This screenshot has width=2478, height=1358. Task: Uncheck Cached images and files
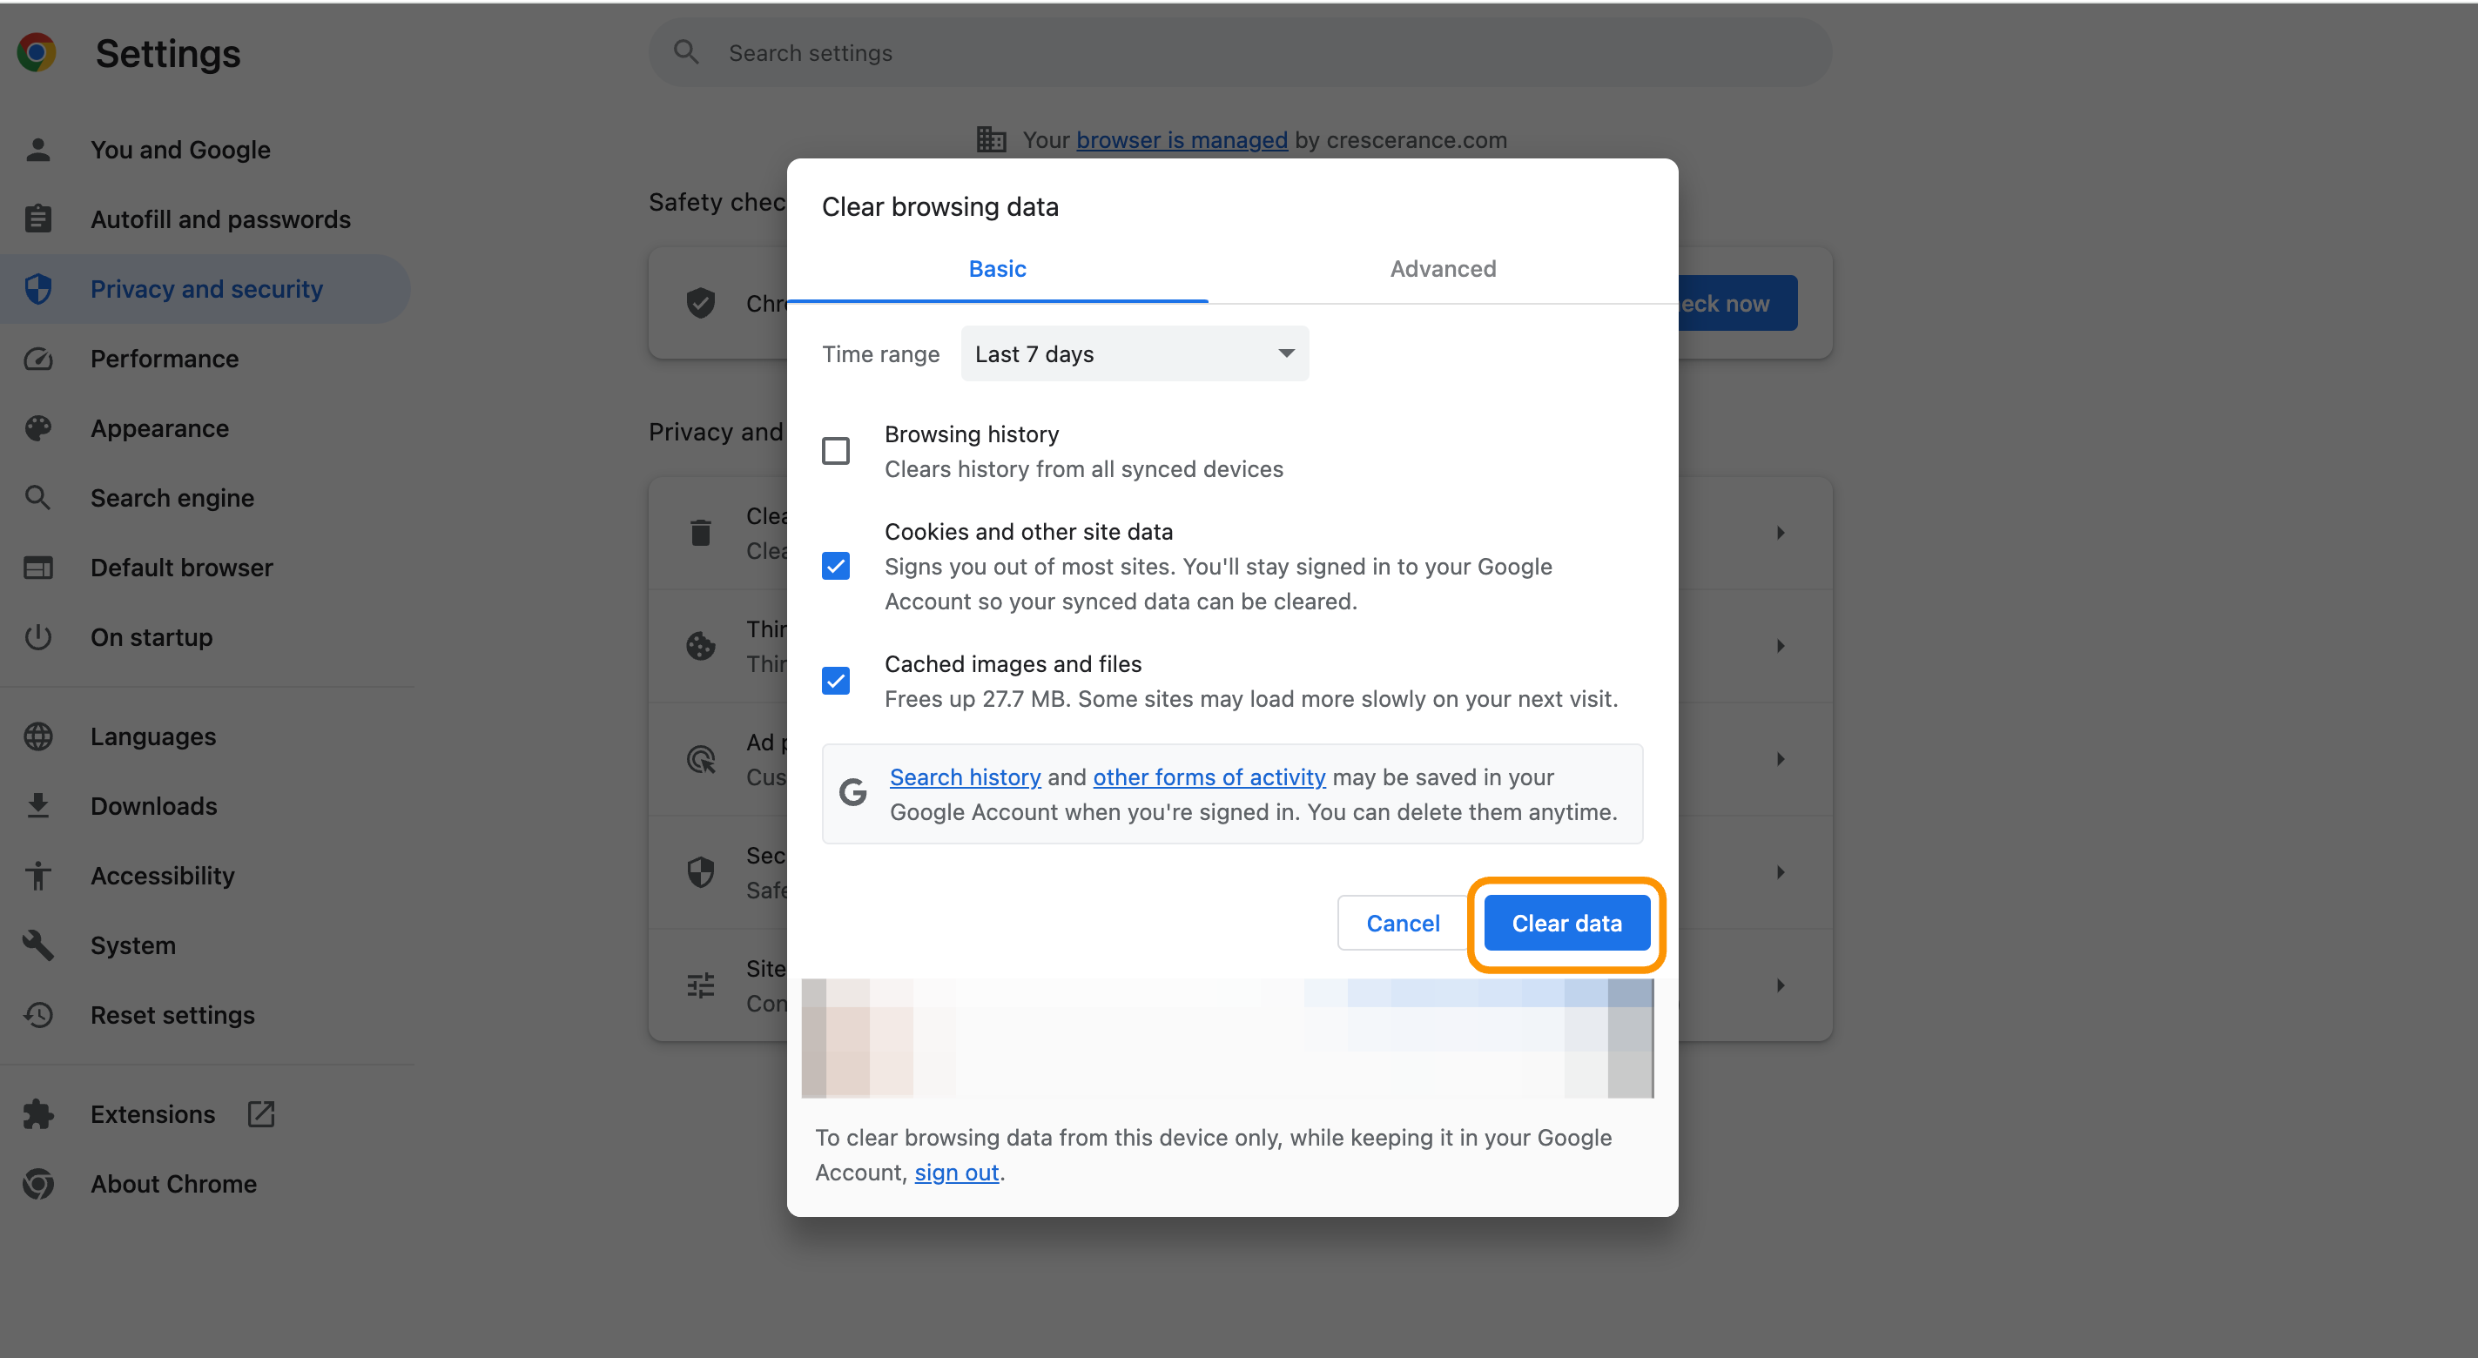(x=836, y=681)
